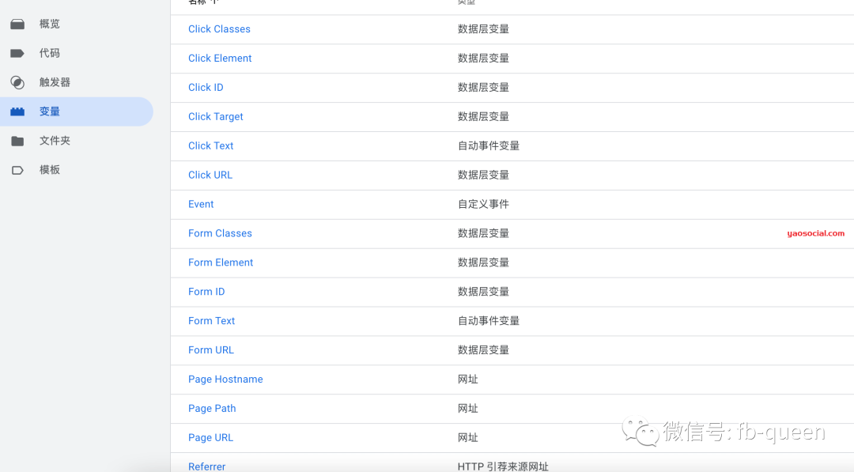This screenshot has width=854, height=472.
Task: Open the 文件夹 (Folders) icon in sidebar
Action: click(17, 140)
